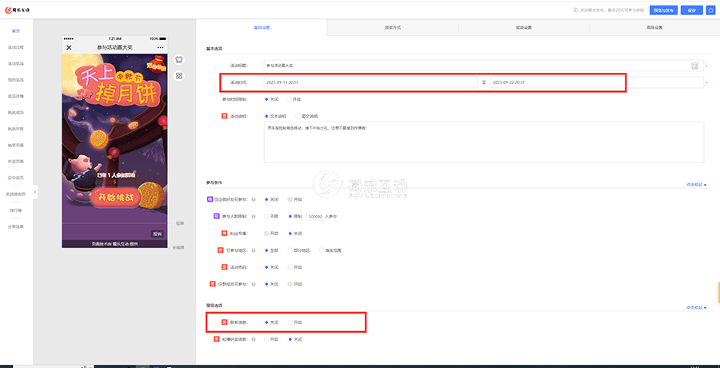Switch to the 派奖方式 tab

pyautogui.click(x=393, y=28)
